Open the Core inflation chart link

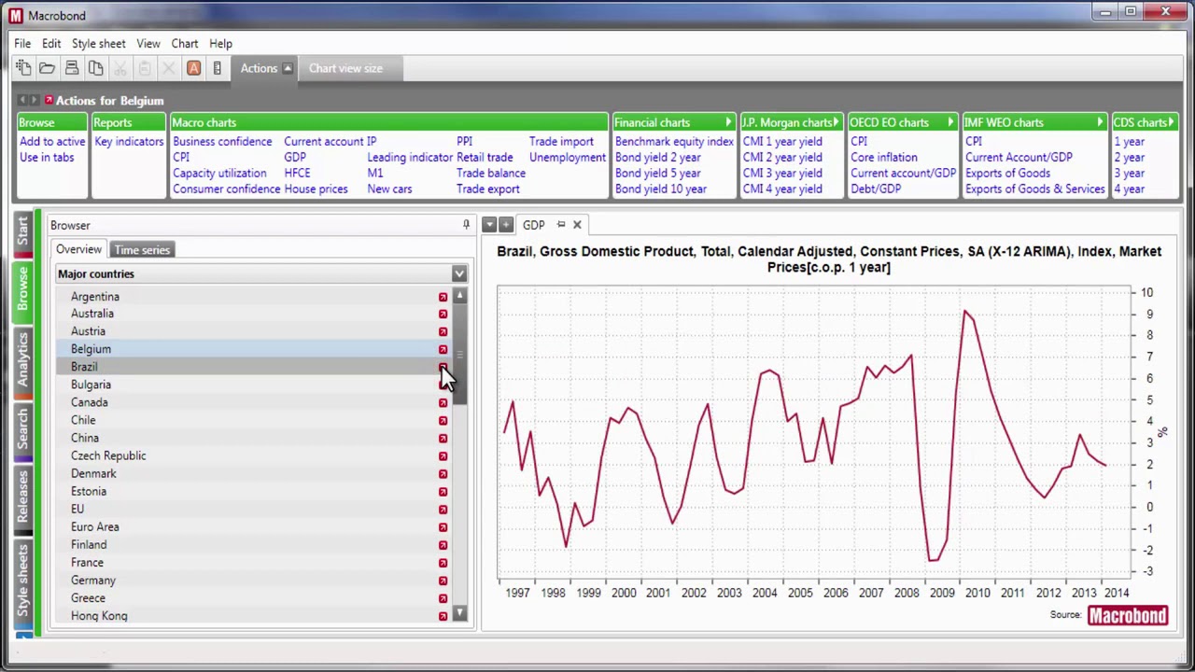[884, 158]
